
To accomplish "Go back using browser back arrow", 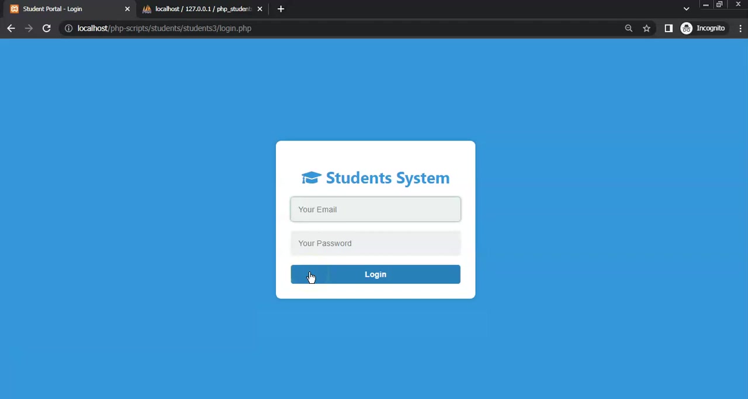I will tap(11, 28).
